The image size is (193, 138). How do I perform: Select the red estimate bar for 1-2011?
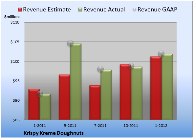point(34,104)
